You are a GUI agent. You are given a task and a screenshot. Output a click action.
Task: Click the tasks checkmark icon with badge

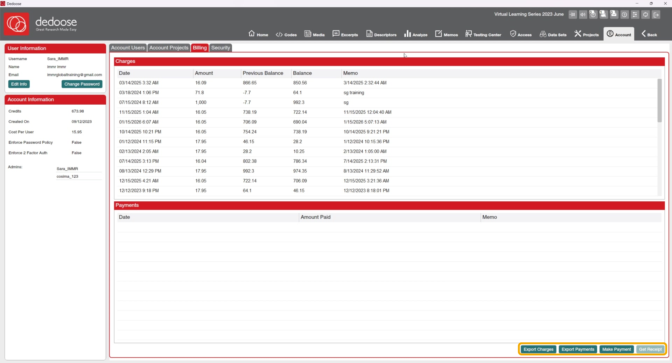click(593, 14)
